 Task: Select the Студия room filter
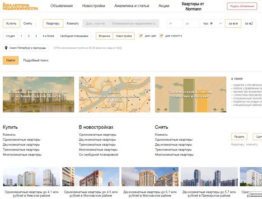[10, 36]
